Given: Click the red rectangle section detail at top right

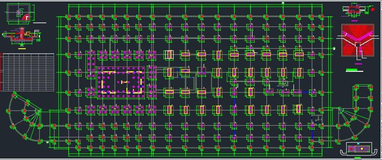Looking at the screenshot, I should (354, 10).
